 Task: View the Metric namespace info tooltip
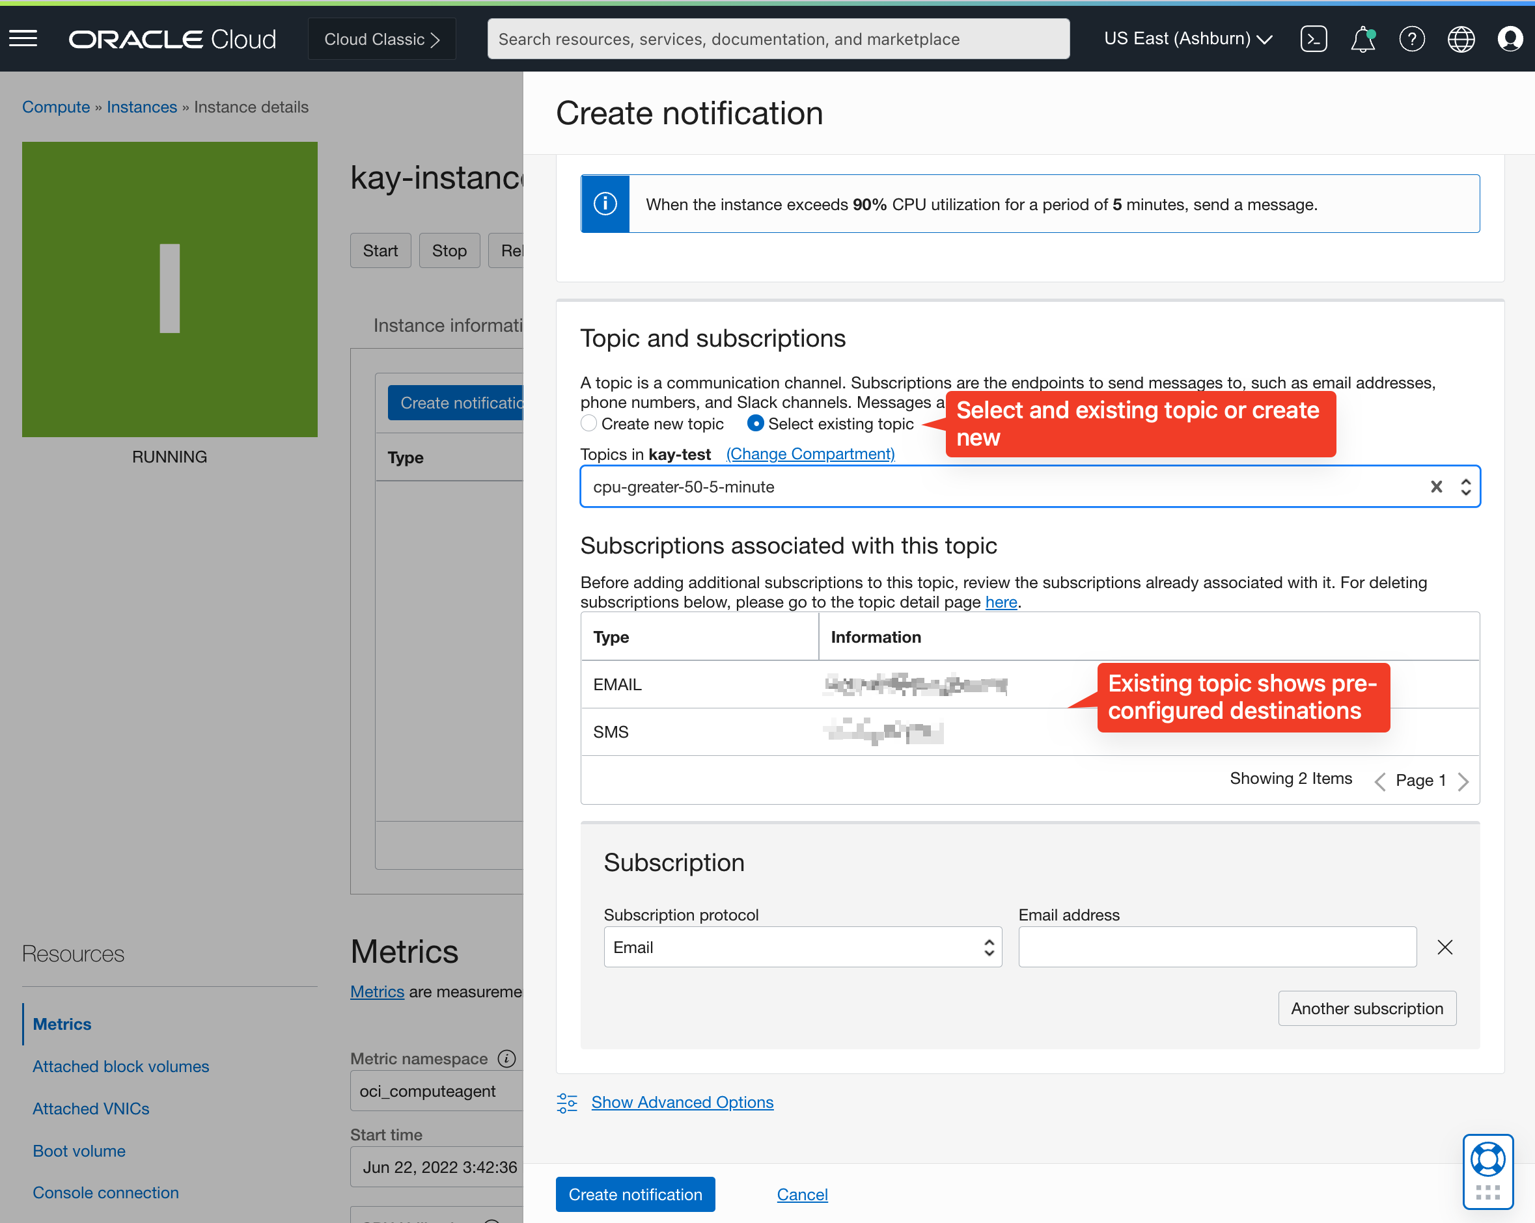click(x=507, y=1058)
